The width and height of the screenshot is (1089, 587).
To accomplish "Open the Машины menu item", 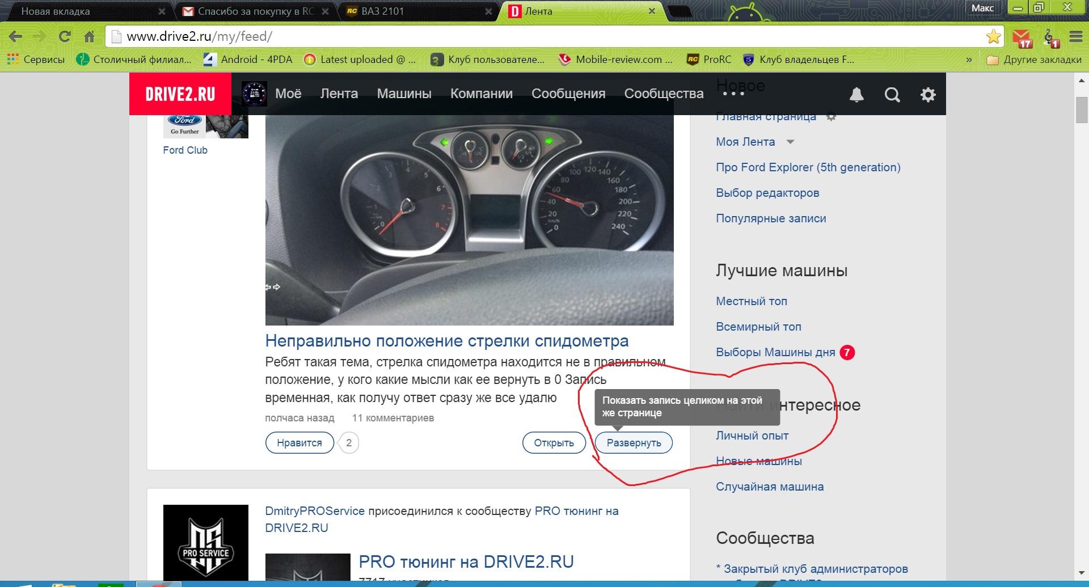I will click(x=404, y=94).
